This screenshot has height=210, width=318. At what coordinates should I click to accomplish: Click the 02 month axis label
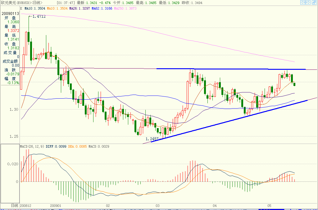[108, 206]
